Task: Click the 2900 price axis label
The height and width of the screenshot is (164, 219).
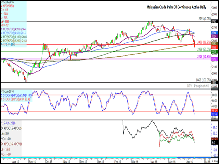Action: click(x=215, y=15)
